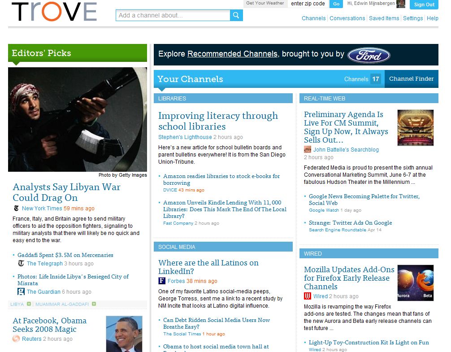Open the Obama photo thumbnail
The height and width of the screenshot is (352, 451).
coord(124,334)
